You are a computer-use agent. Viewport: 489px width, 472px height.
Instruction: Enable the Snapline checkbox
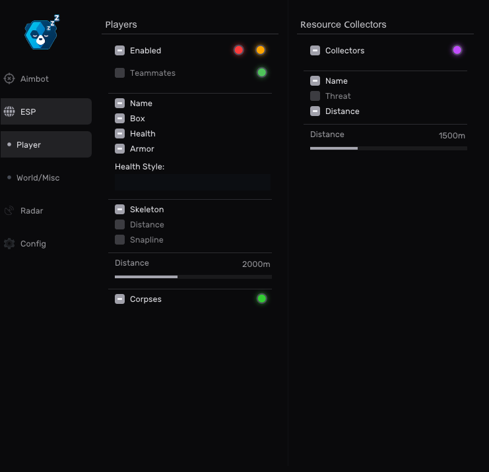pos(119,240)
